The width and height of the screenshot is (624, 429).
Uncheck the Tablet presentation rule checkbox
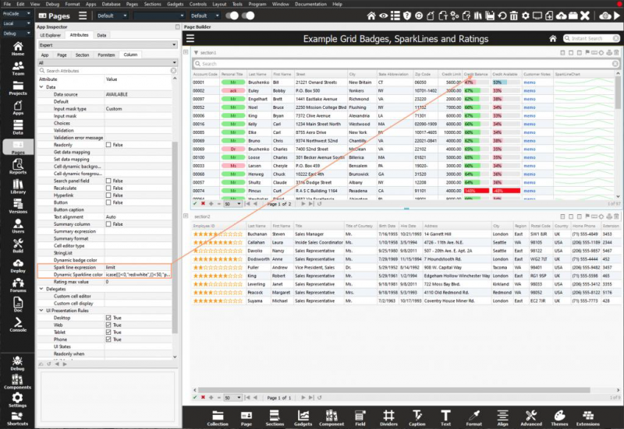point(108,332)
